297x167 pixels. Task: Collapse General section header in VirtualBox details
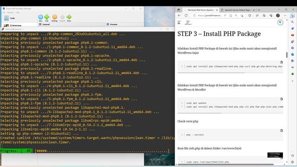coord(46,25)
